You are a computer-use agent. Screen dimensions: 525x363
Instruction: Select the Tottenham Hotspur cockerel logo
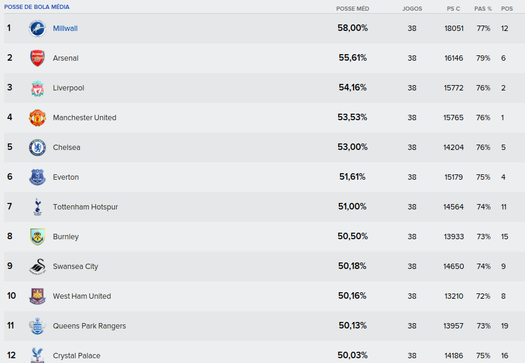tap(37, 207)
